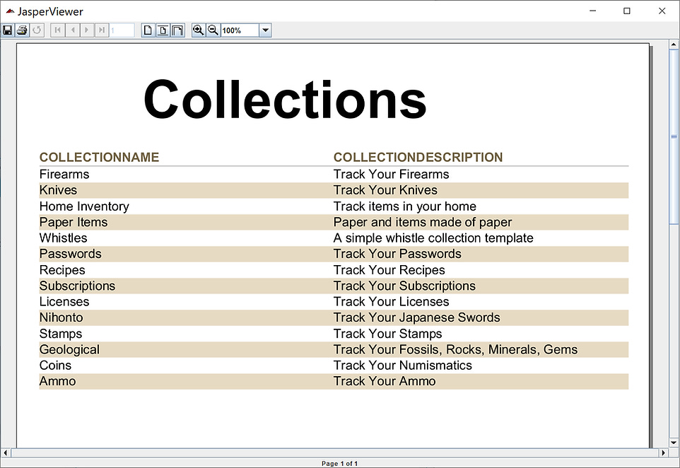Click the vertical scrollbar thumb
The width and height of the screenshot is (680, 468).
pyautogui.click(x=674, y=137)
